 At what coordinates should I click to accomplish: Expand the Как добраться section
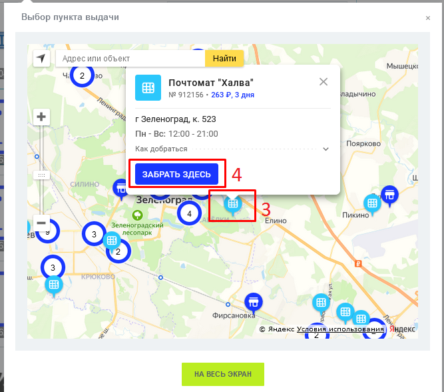pyautogui.click(x=326, y=149)
